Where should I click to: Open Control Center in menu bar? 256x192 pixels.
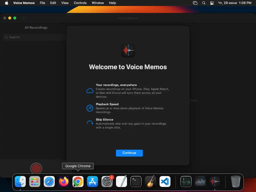tap(212, 3)
